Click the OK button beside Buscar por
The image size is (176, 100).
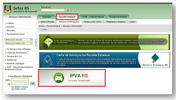68,10
